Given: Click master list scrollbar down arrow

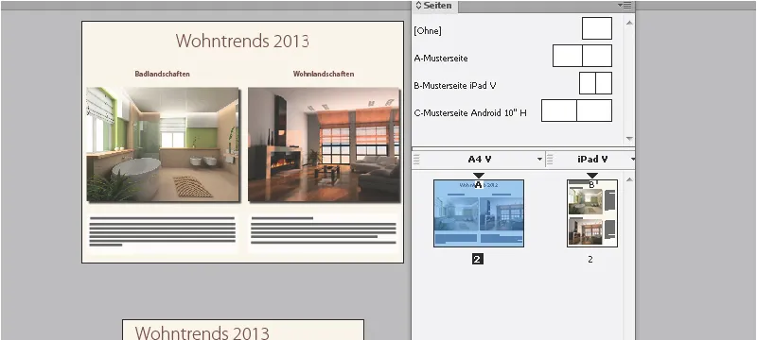Looking at the screenshot, I should tap(629, 138).
